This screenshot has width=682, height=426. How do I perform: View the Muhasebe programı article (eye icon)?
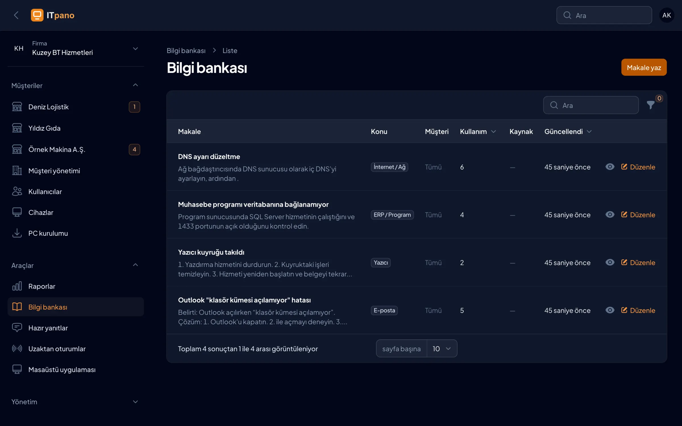click(x=610, y=214)
